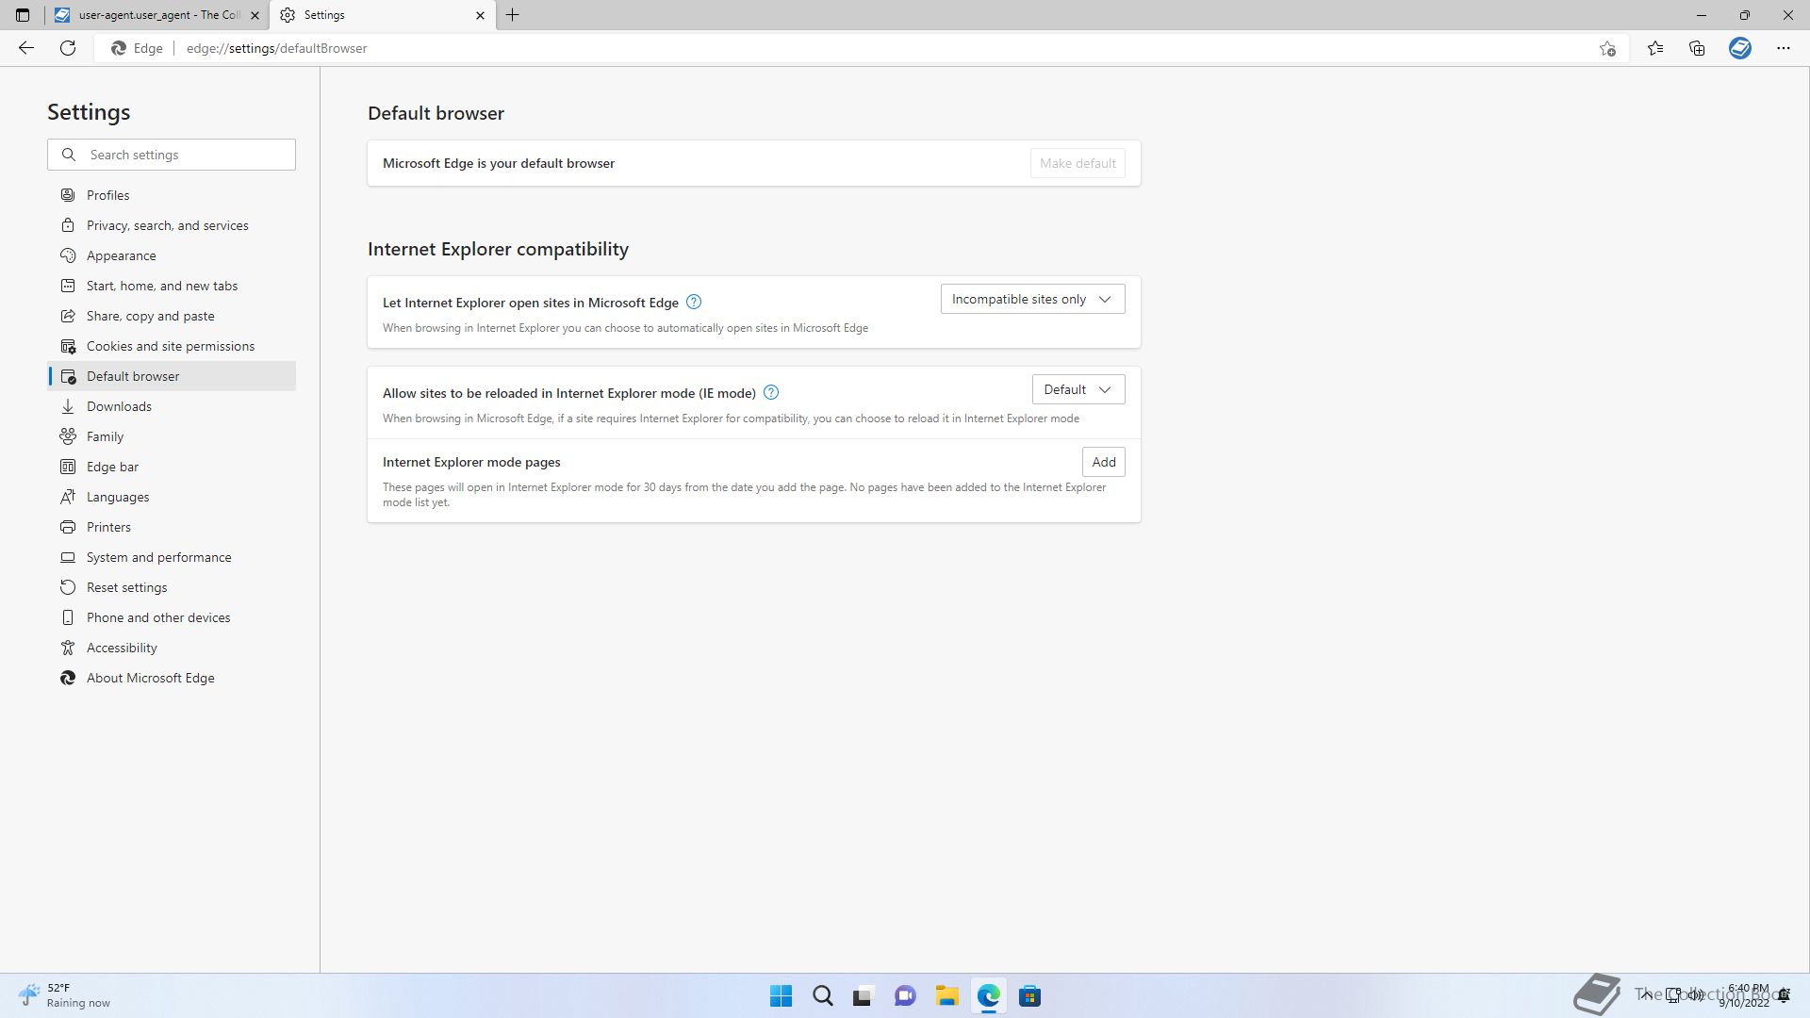
Task: Open weather widget showing 52°F
Action: 64,995
